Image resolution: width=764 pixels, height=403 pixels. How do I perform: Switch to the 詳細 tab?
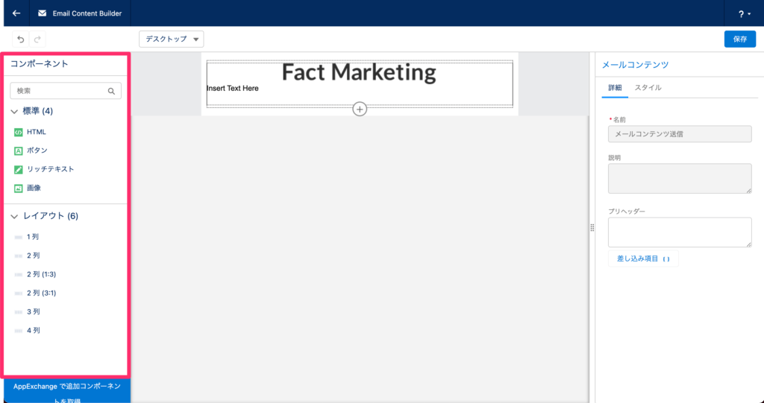tap(615, 88)
